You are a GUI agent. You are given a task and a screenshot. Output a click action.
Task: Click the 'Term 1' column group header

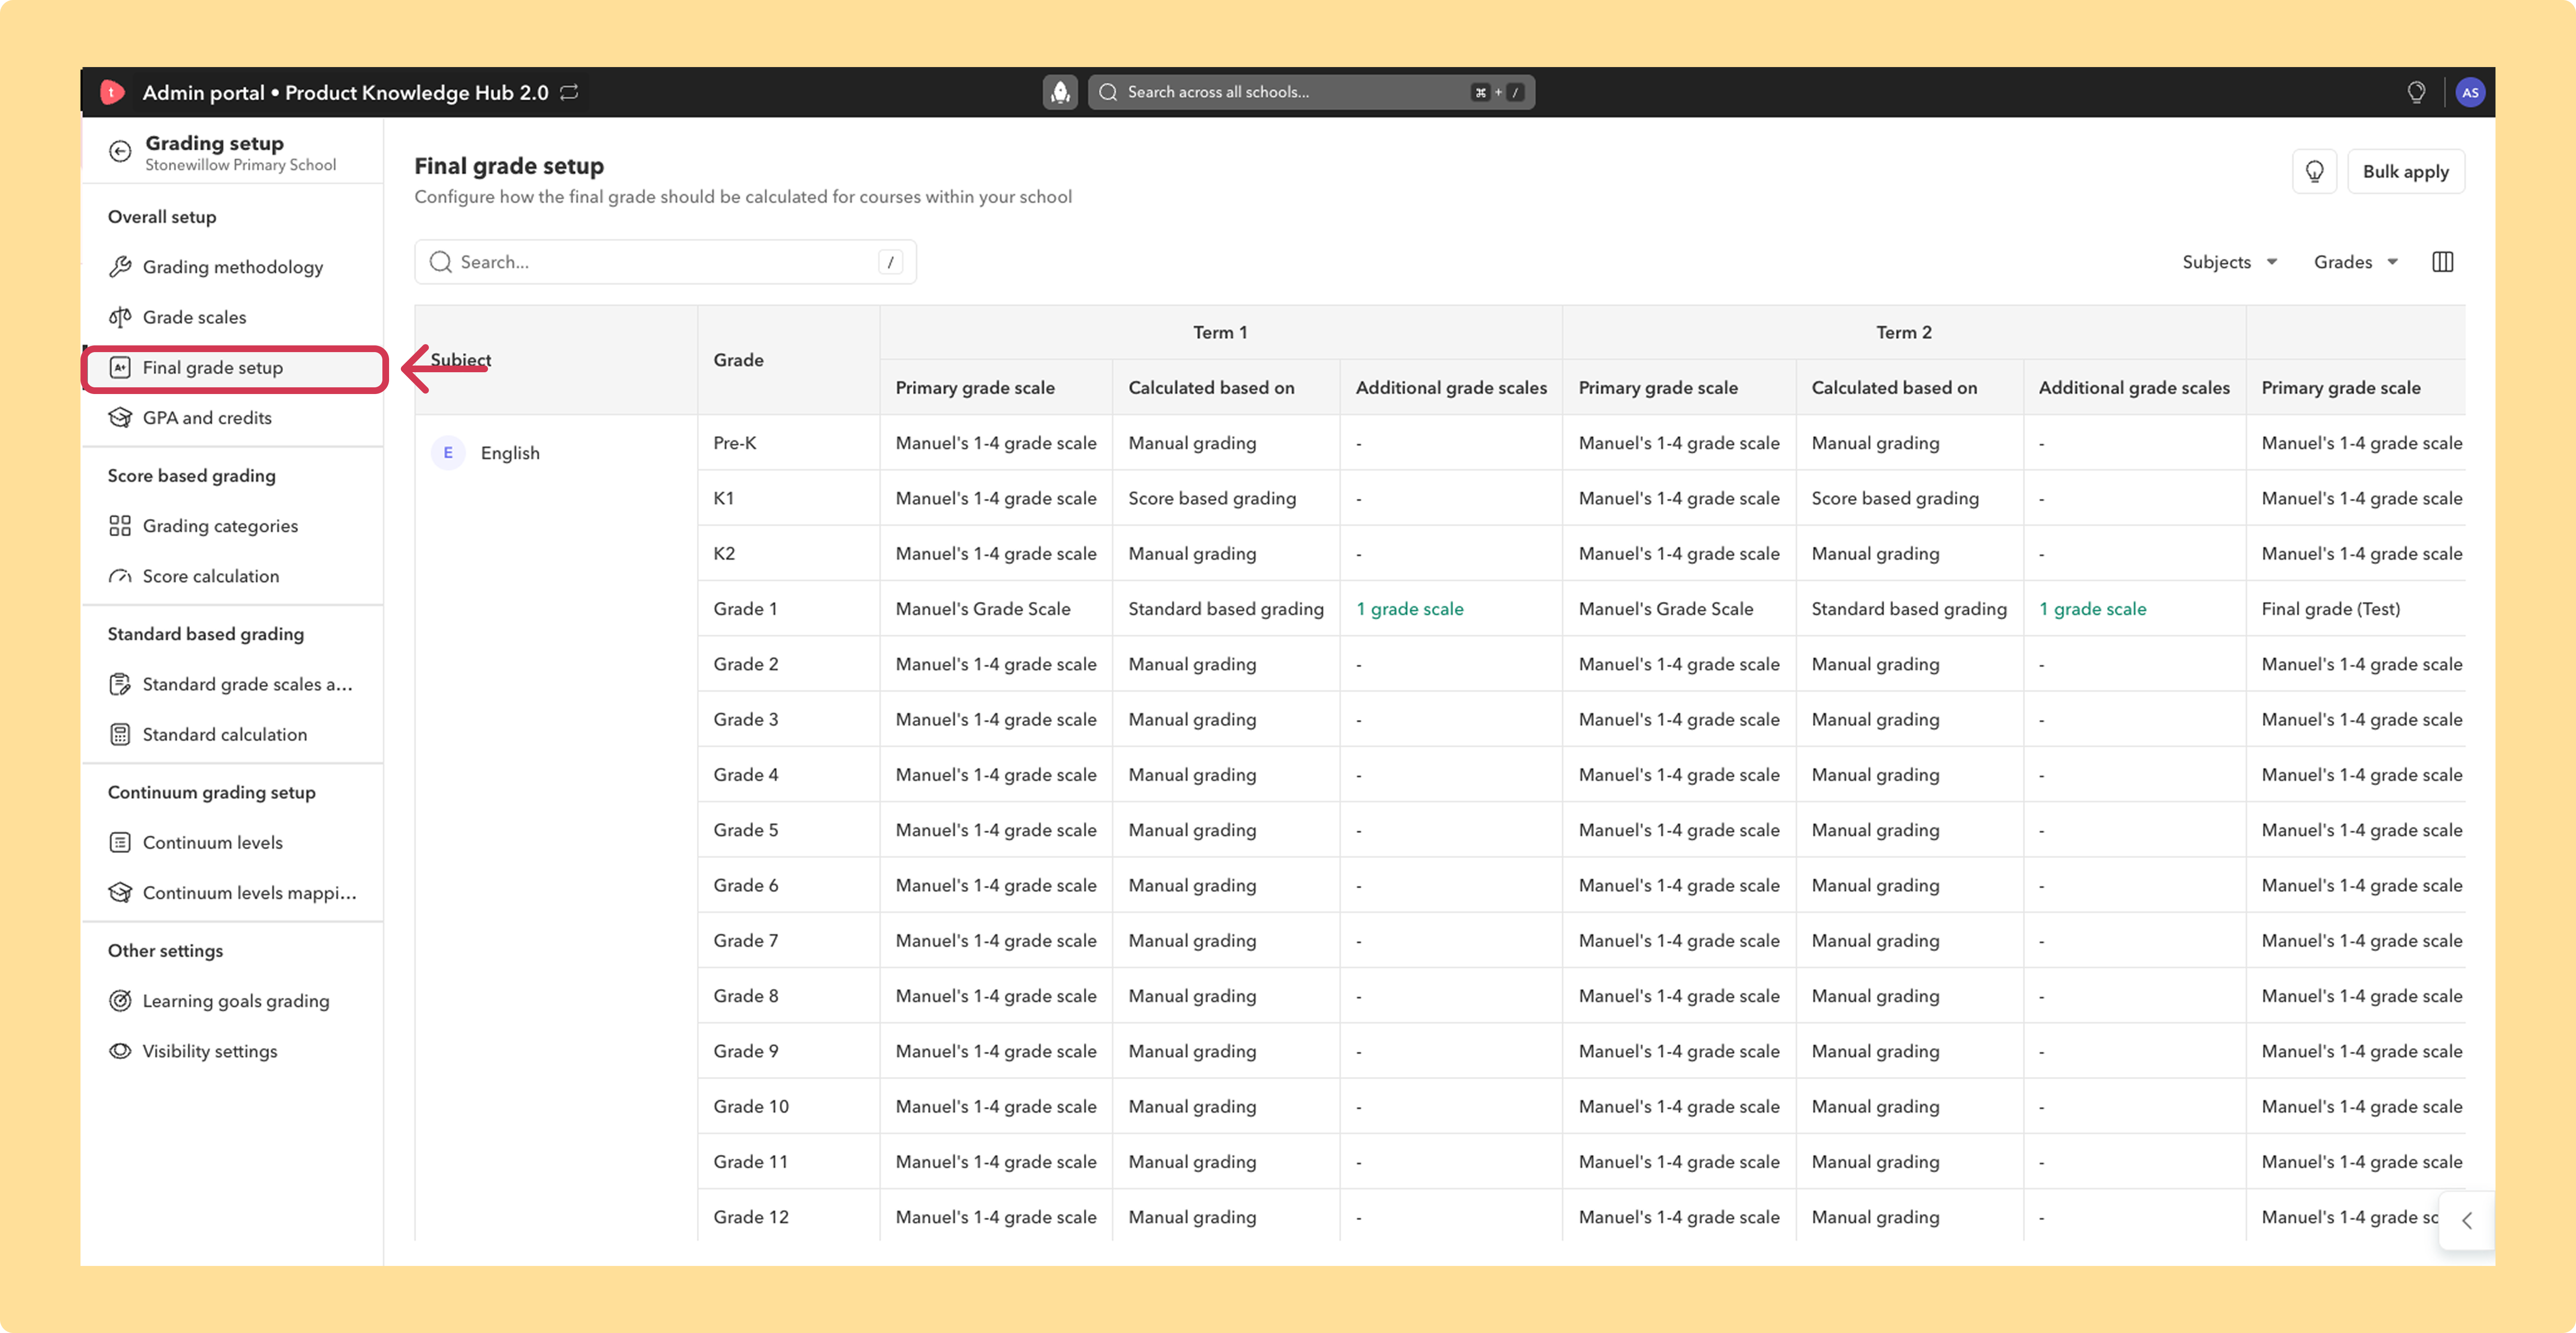tap(1220, 332)
